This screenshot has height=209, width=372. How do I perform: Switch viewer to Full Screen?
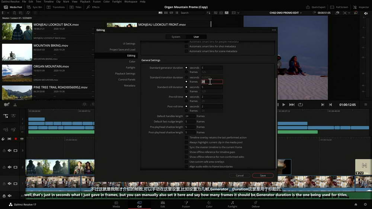pos(339,7)
